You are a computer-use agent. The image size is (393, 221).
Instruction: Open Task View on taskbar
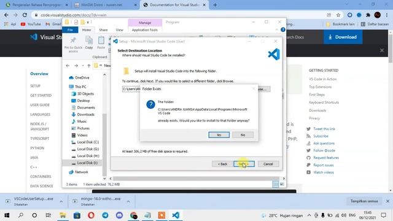(x=48, y=215)
